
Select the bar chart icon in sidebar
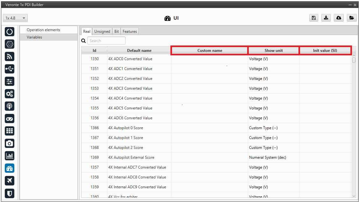[x=10, y=156]
